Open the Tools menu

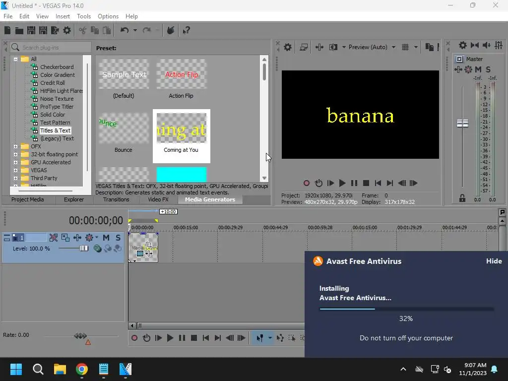[83, 16]
